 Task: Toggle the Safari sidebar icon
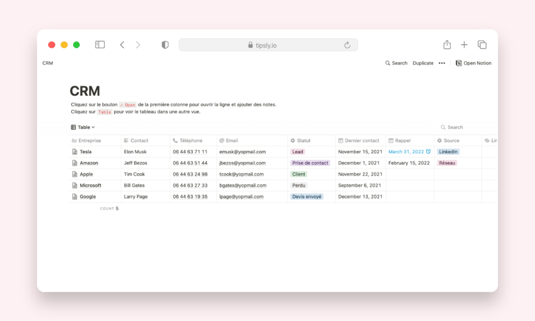coord(100,45)
